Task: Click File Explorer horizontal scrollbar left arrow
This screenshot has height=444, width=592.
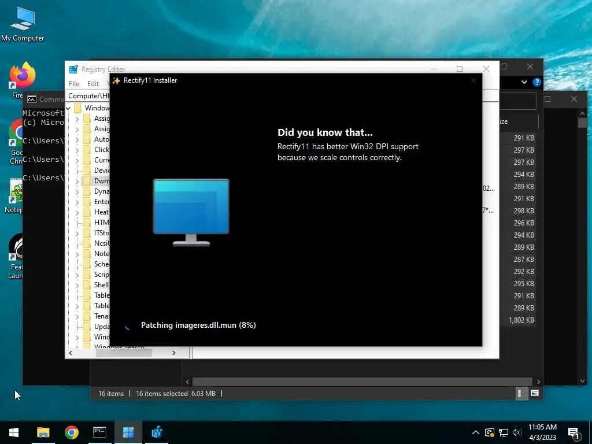Action: pos(187,382)
